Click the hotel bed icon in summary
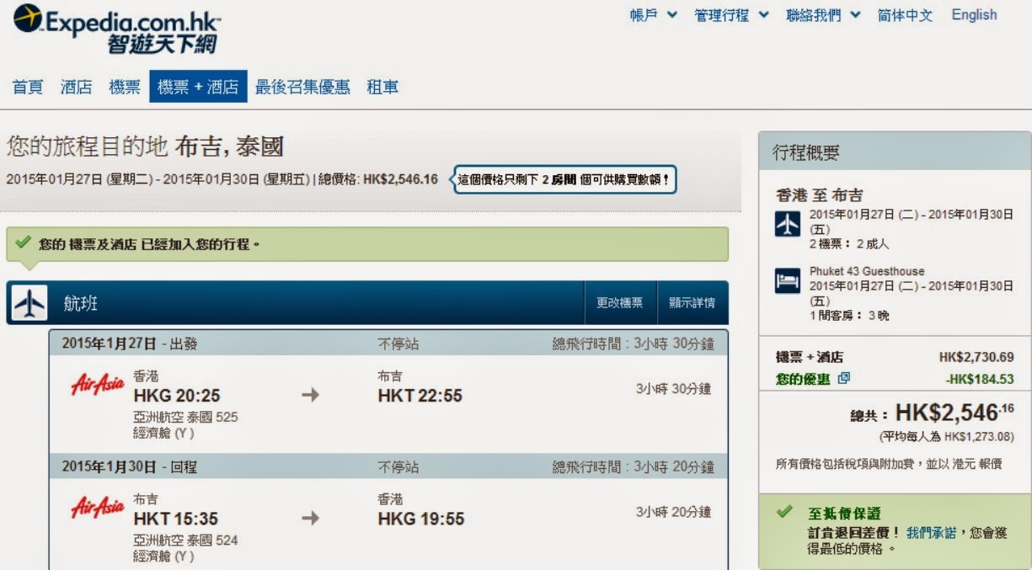The height and width of the screenshot is (570, 1032). (787, 282)
